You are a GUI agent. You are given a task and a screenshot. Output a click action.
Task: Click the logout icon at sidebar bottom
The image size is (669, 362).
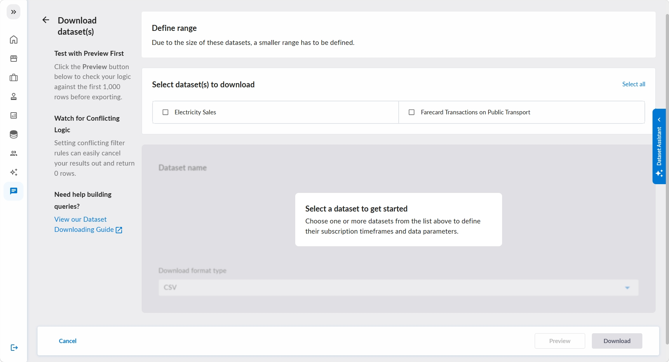pos(14,348)
